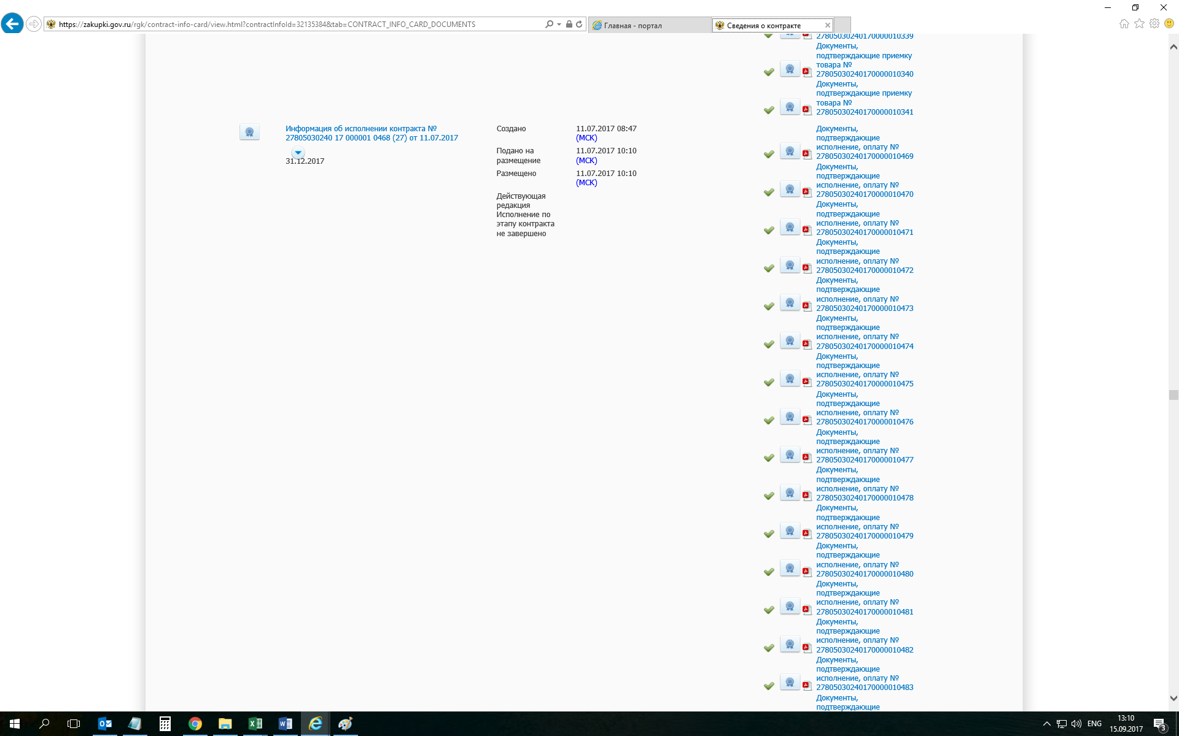Image resolution: width=1179 pixels, height=736 pixels.
Task: Click Internet Explorer back arrow button
Action: point(12,24)
